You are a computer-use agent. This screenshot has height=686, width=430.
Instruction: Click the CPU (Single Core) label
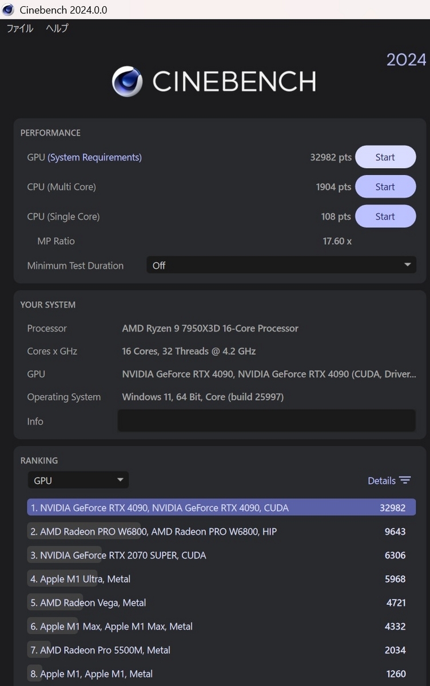point(63,217)
